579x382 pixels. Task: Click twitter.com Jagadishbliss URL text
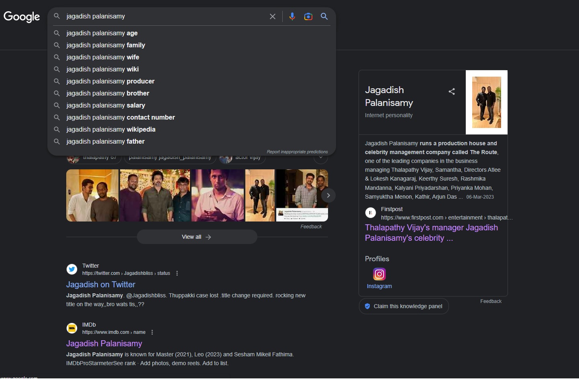[x=126, y=273]
